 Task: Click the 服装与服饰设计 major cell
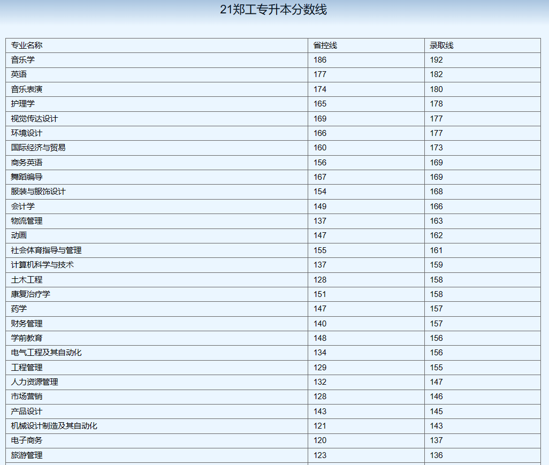pyautogui.click(x=157, y=192)
